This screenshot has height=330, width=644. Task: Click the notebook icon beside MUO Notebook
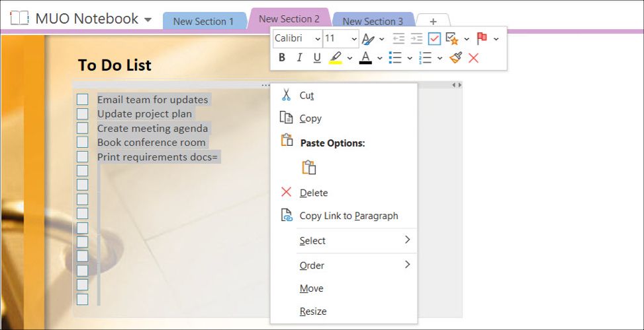(x=19, y=18)
